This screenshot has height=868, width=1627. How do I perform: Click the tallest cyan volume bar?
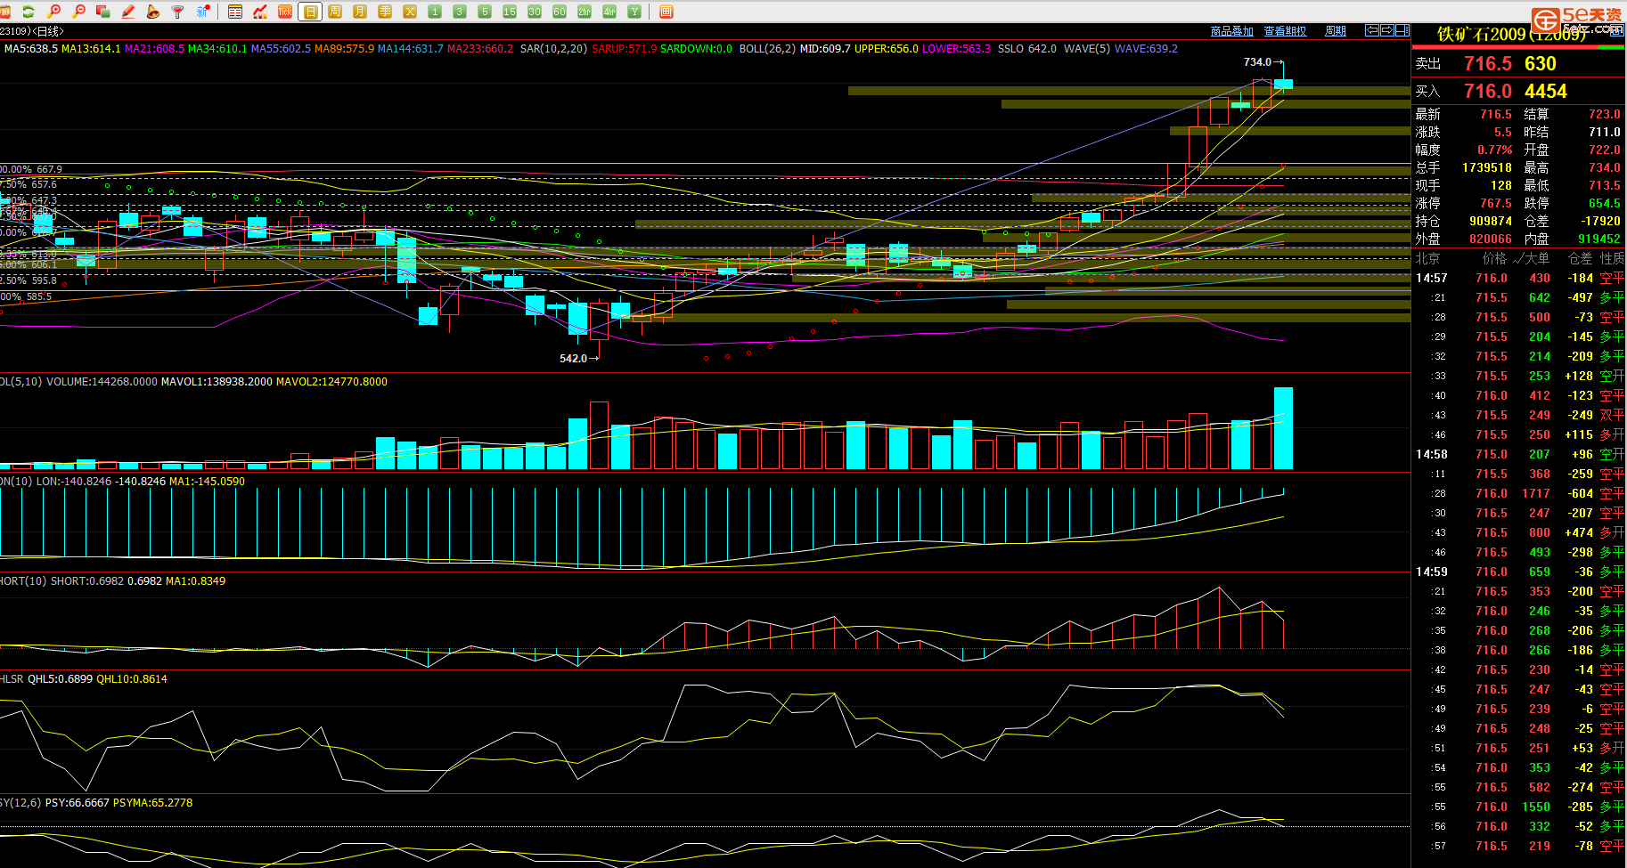pos(1283,427)
